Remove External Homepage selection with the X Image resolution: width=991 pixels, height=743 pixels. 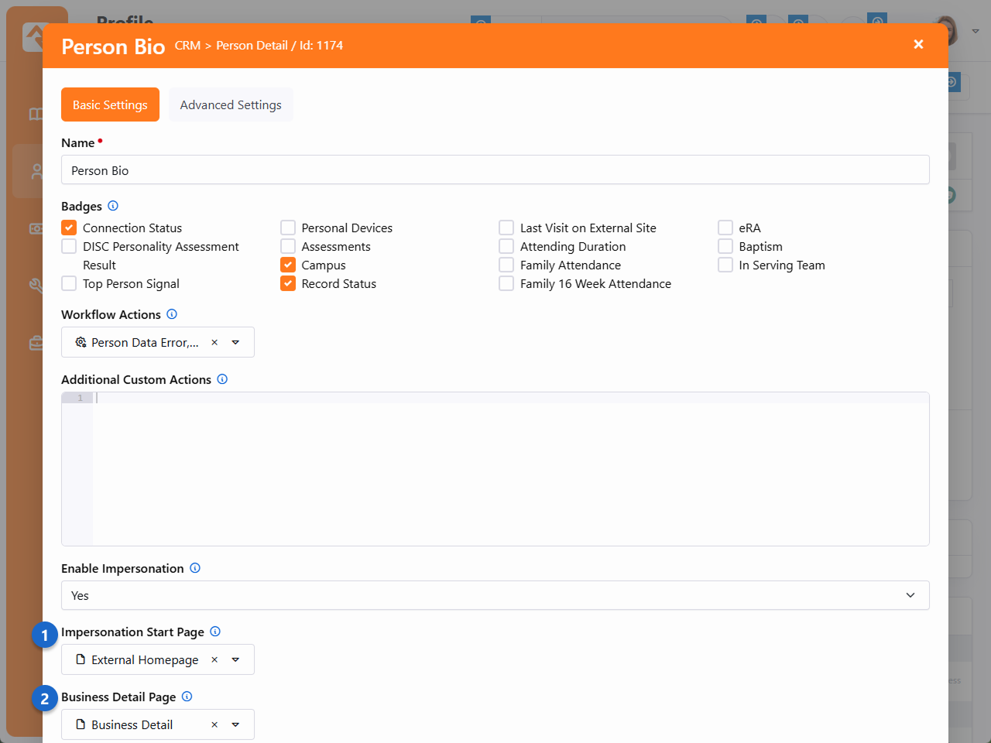(214, 659)
